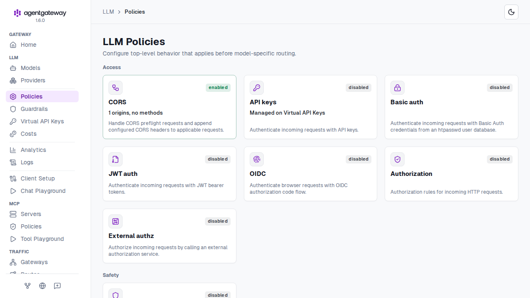The height and width of the screenshot is (298, 530).
Task: Click the Gateways network icon
Action: 13,262
